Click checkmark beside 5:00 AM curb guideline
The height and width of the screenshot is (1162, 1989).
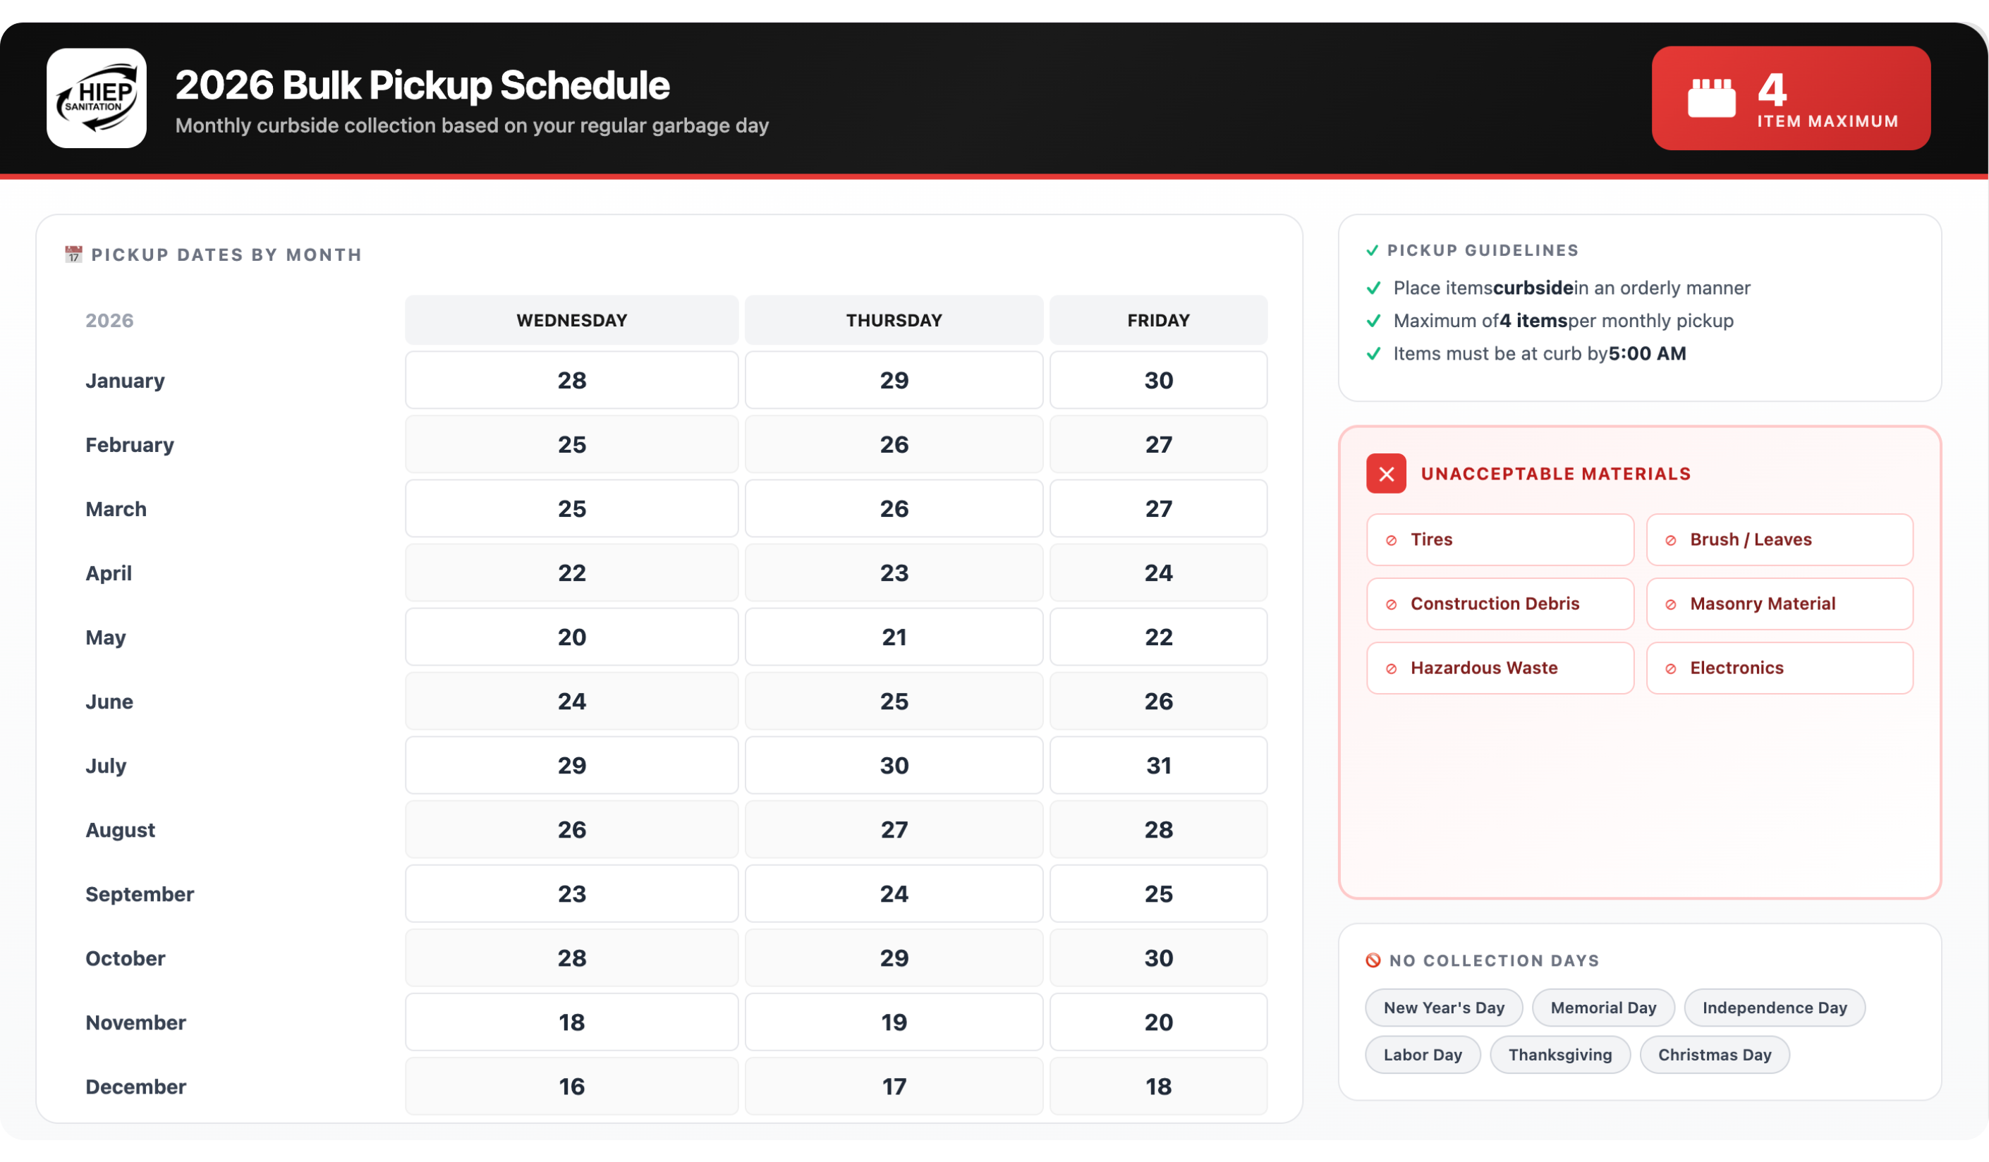click(x=1373, y=354)
